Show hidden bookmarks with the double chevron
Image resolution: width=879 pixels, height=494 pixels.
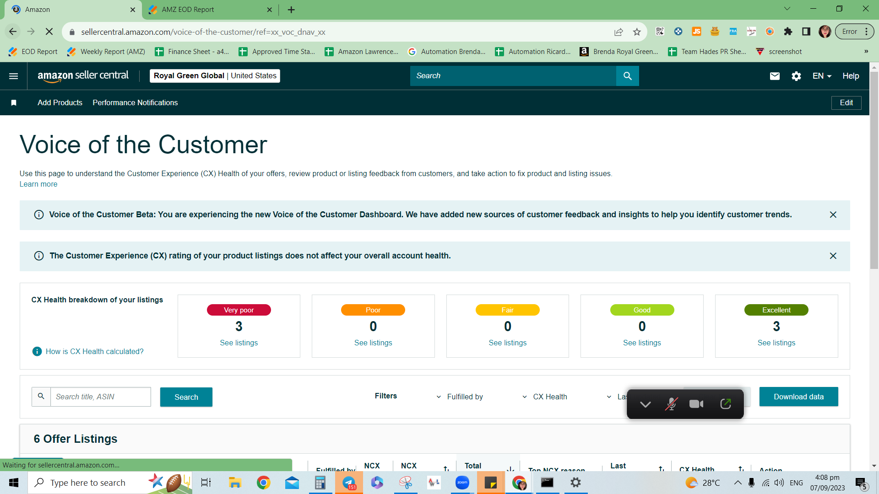click(866, 51)
